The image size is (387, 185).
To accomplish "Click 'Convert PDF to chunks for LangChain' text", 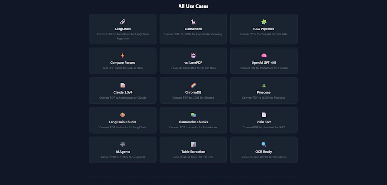I will click(x=123, y=128).
